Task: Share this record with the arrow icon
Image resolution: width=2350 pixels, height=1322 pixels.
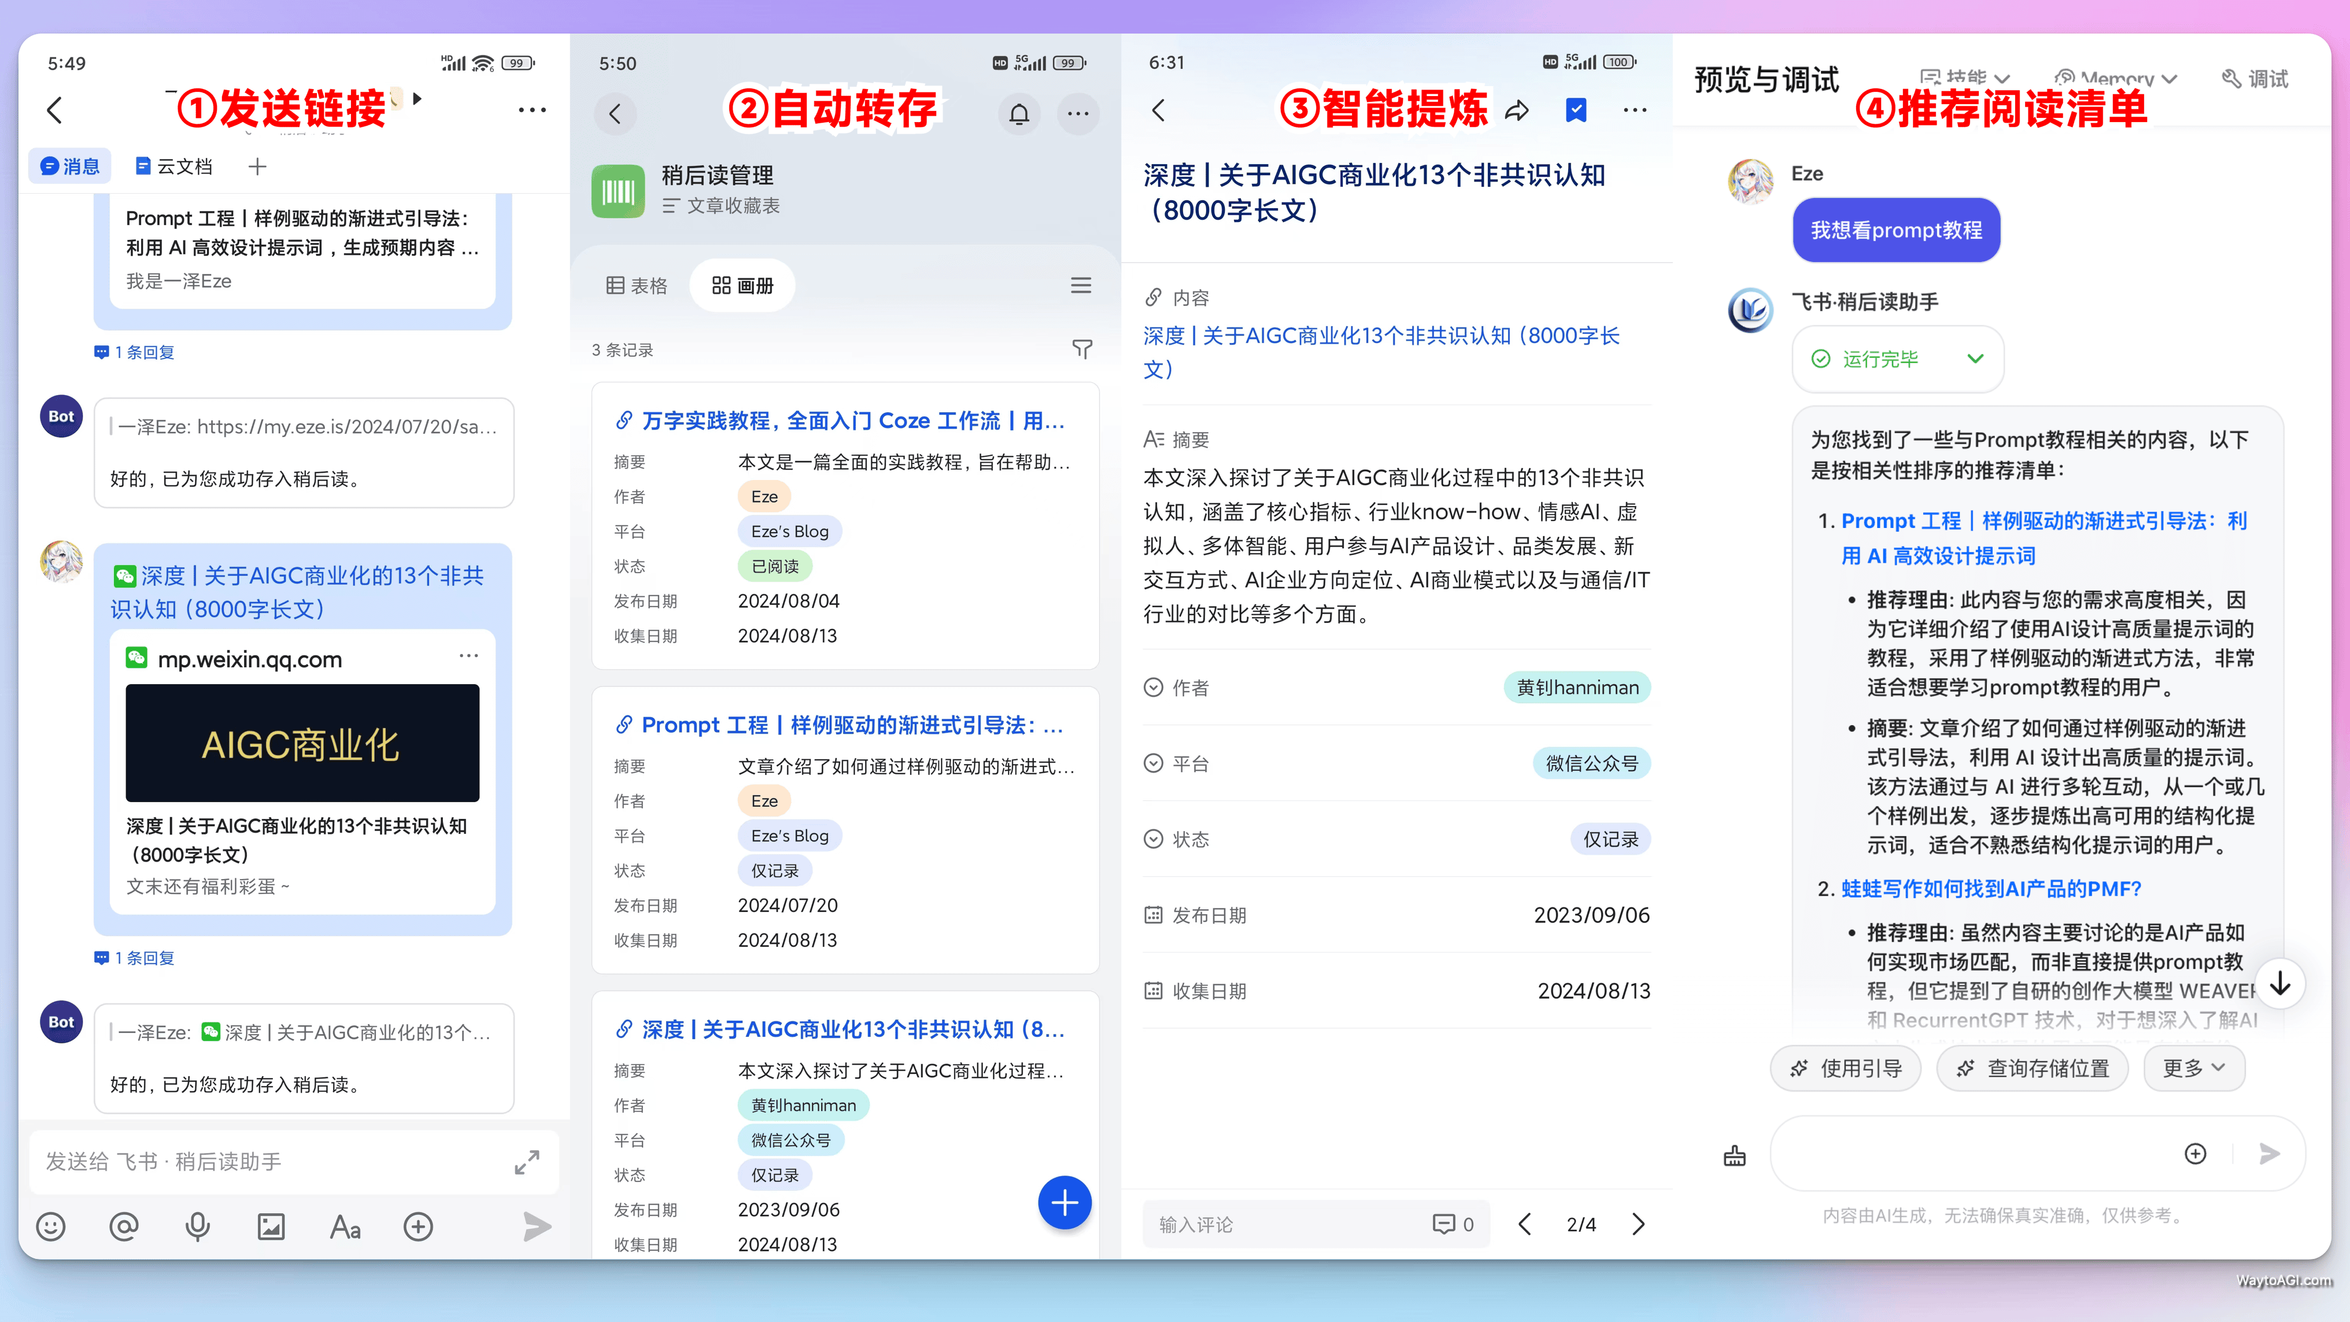Action: point(1517,110)
